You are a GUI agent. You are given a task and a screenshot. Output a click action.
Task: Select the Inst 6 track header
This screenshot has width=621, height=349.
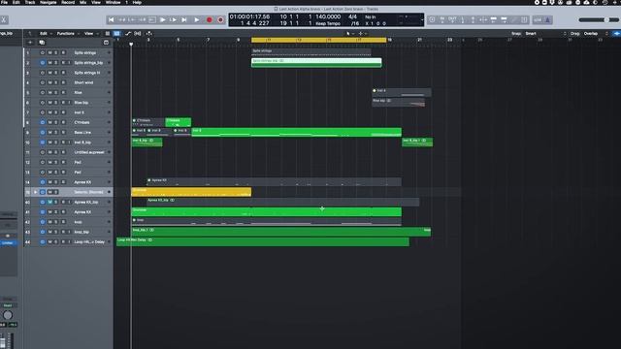coord(69,112)
